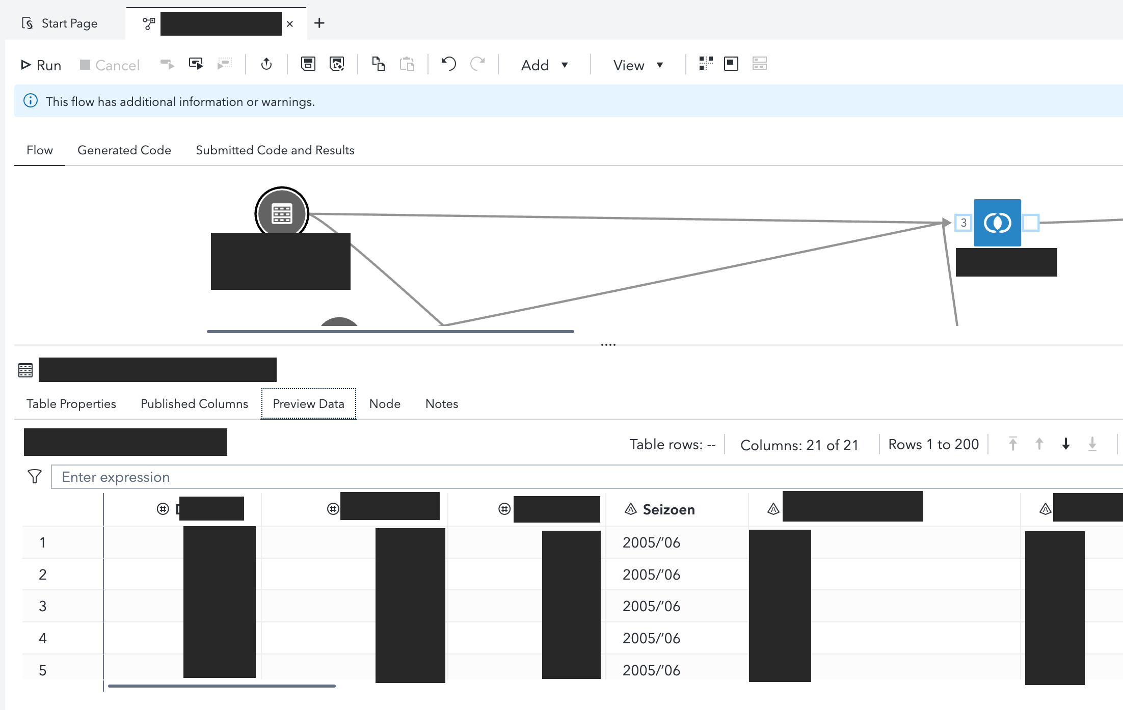Select the Submit flow icon
The height and width of the screenshot is (710, 1123).
(x=266, y=64)
